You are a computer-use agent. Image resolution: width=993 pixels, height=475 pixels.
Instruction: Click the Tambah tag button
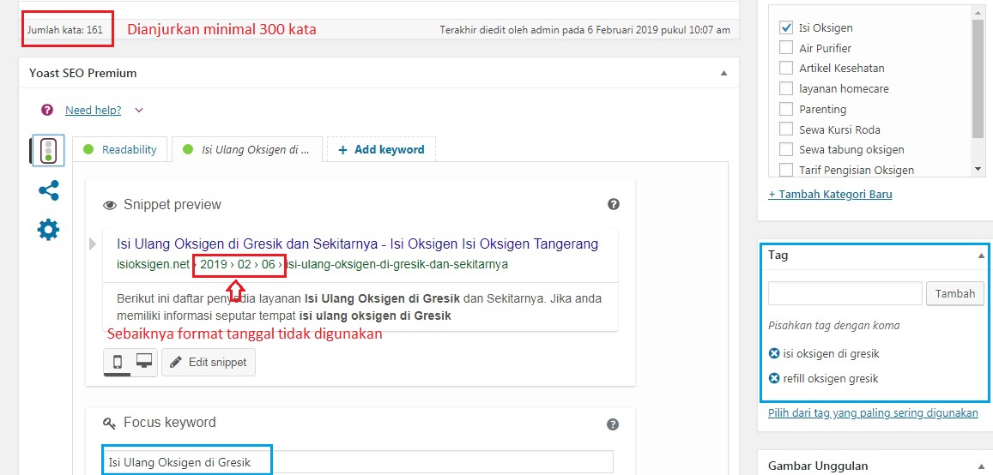point(955,294)
